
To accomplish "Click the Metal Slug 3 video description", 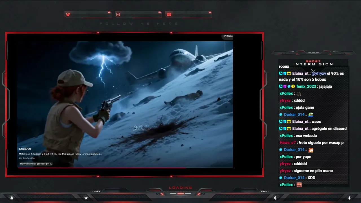I will click(60, 154).
